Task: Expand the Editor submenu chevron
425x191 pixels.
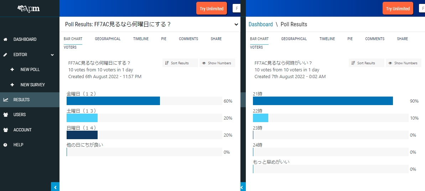Action: [52, 55]
